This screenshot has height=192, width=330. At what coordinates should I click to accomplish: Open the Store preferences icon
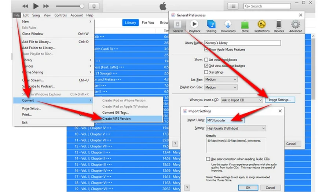(245, 26)
